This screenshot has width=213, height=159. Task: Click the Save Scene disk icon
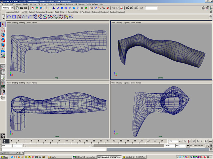pos(25,8)
